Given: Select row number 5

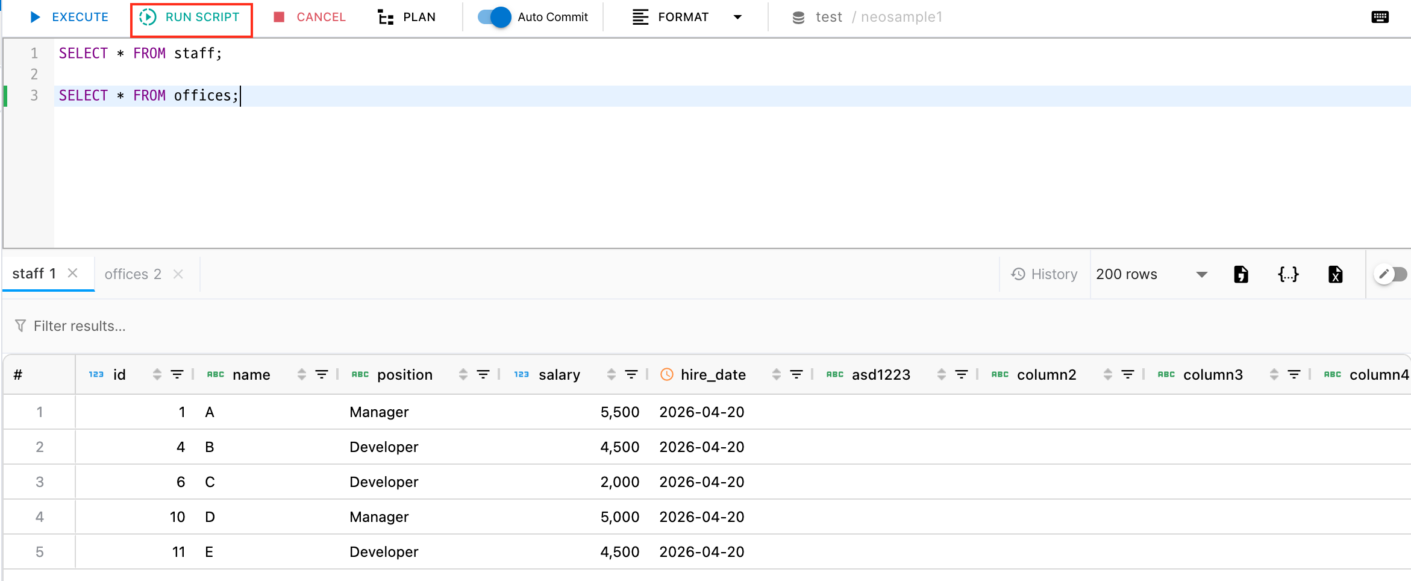Looking at the screenshot, I should coord(40,552).
